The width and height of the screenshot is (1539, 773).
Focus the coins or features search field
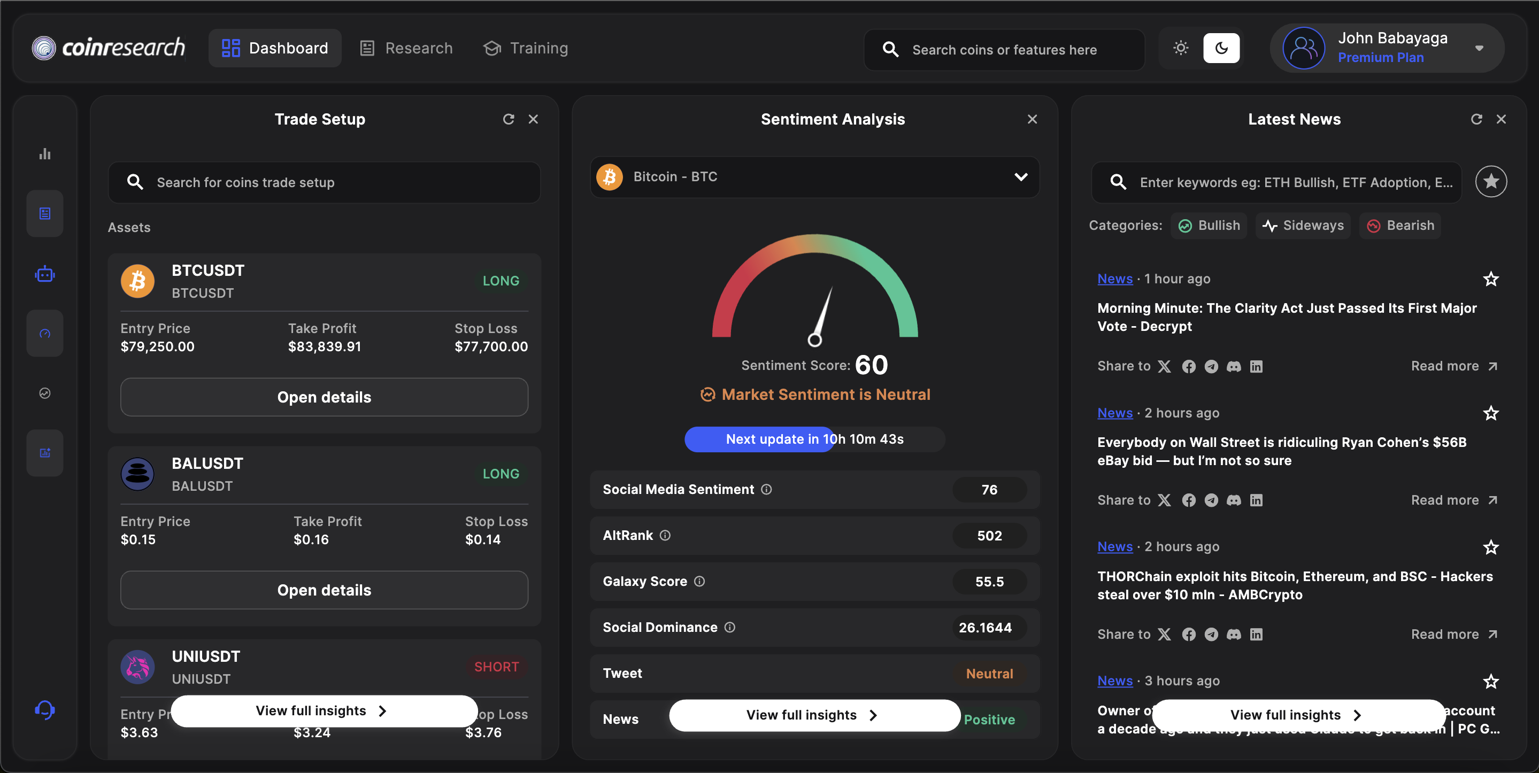coord(1004,50)
